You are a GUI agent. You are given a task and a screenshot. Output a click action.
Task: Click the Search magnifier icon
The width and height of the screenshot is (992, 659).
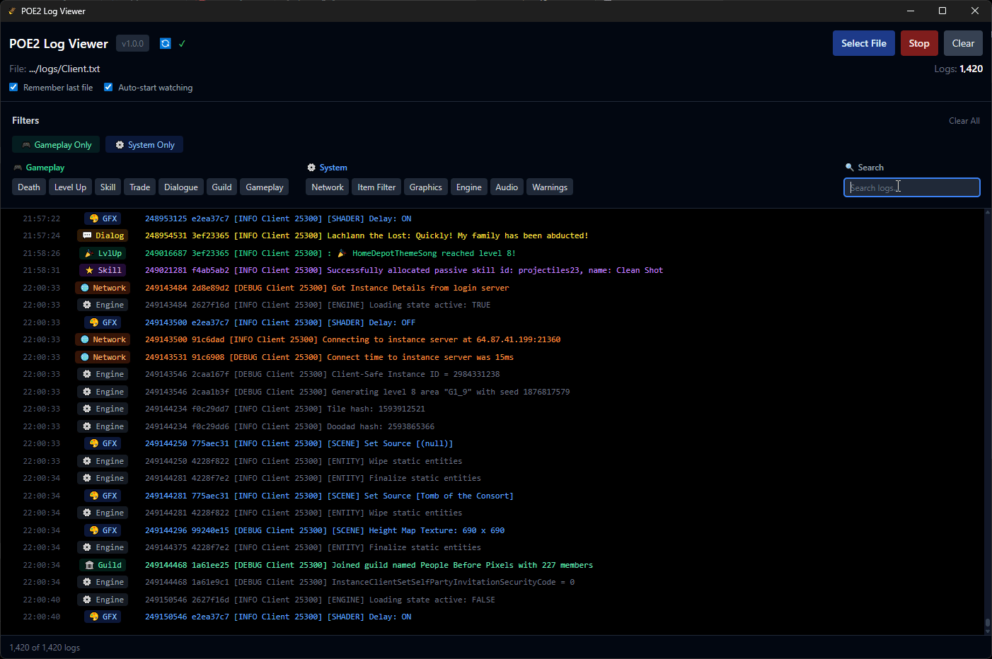850,168
